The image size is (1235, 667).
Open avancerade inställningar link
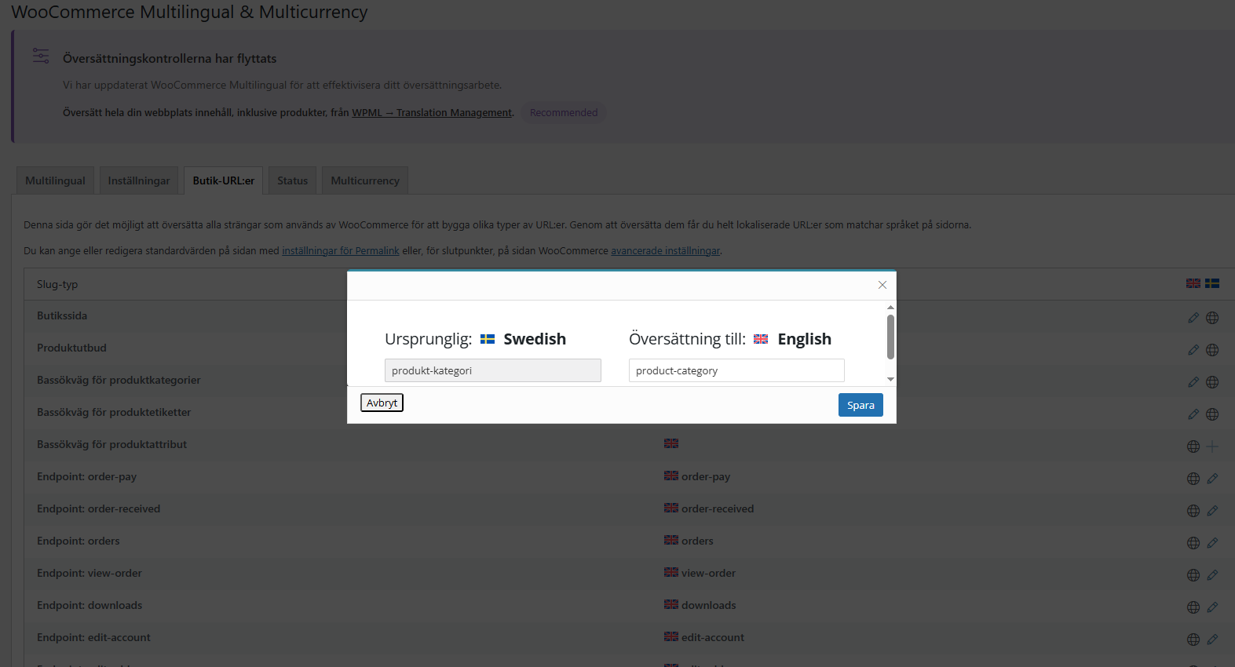[666, 250]
